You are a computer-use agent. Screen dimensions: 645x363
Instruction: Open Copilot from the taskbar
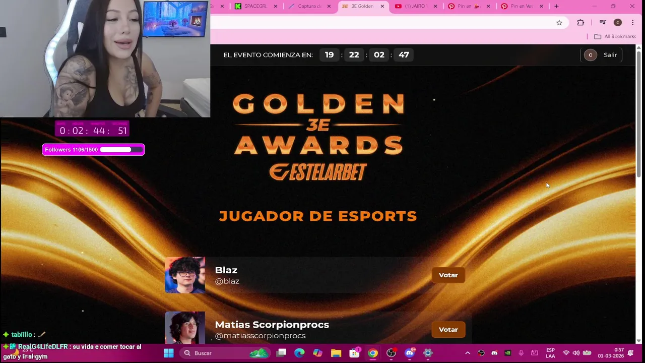(x=317, y=353)
